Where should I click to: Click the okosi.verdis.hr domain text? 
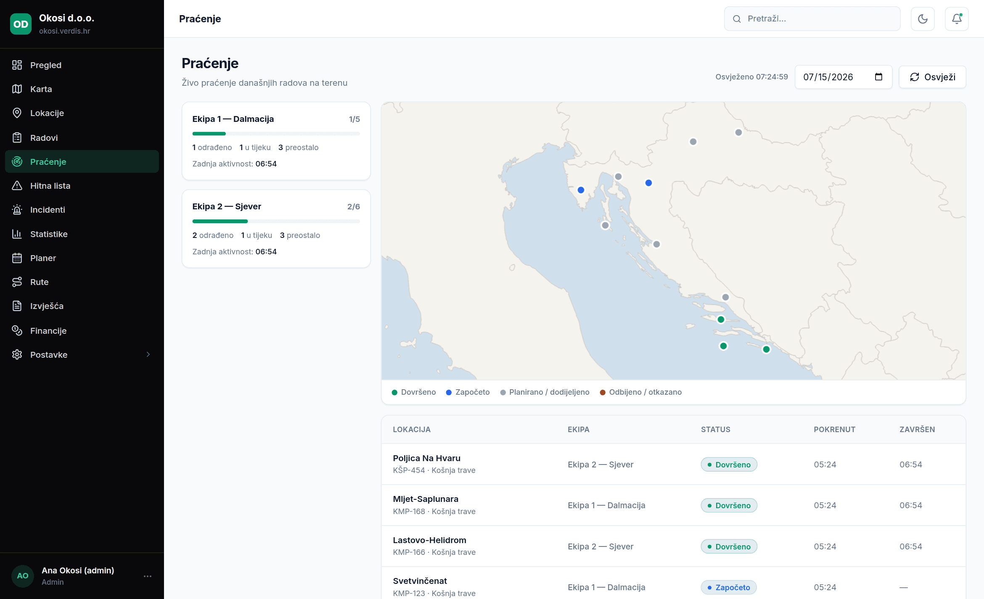tap(64, 31)
